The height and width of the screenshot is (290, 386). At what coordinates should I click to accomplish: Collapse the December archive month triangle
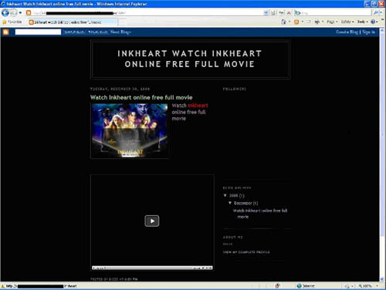pyautogui.click(x=230, y=203)
